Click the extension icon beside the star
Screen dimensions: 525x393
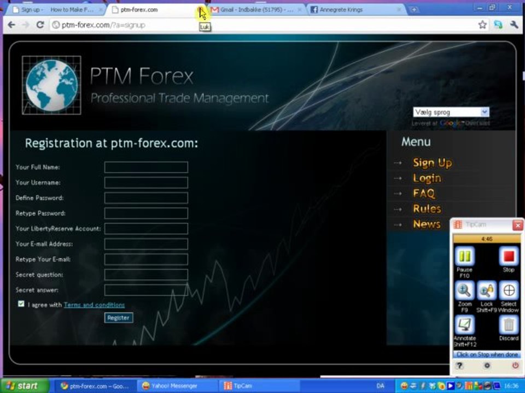(498, 25)
